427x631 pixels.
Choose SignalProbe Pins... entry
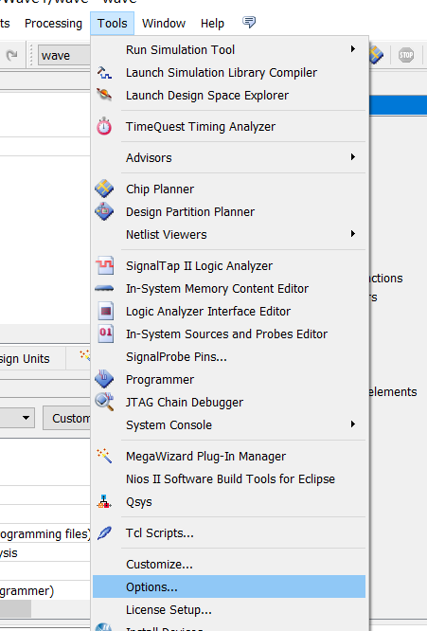tap(229, 356)
